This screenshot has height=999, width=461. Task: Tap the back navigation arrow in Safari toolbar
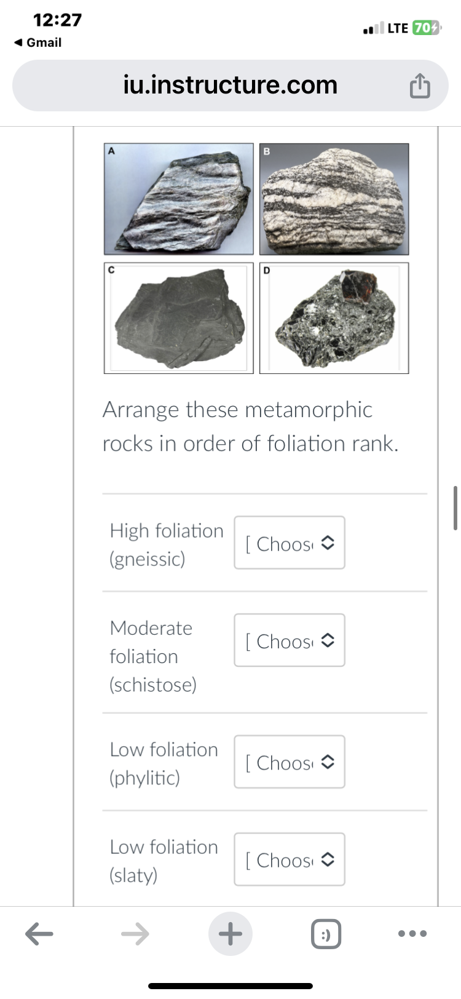click(x=40, y=933)
